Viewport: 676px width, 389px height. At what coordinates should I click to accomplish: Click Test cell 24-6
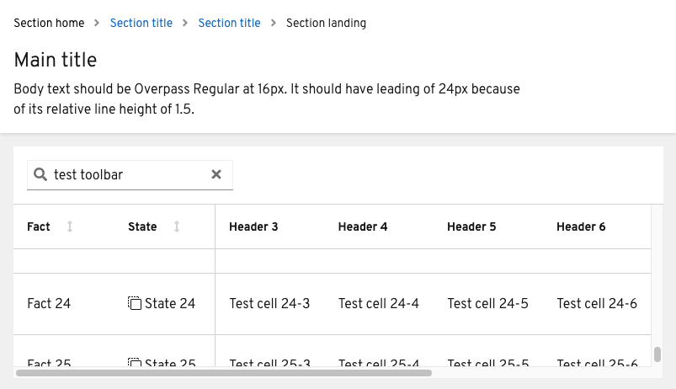click(x=597, y=303)
